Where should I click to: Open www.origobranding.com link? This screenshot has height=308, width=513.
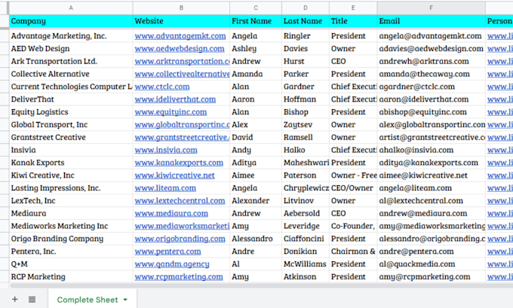pos(180,239)
